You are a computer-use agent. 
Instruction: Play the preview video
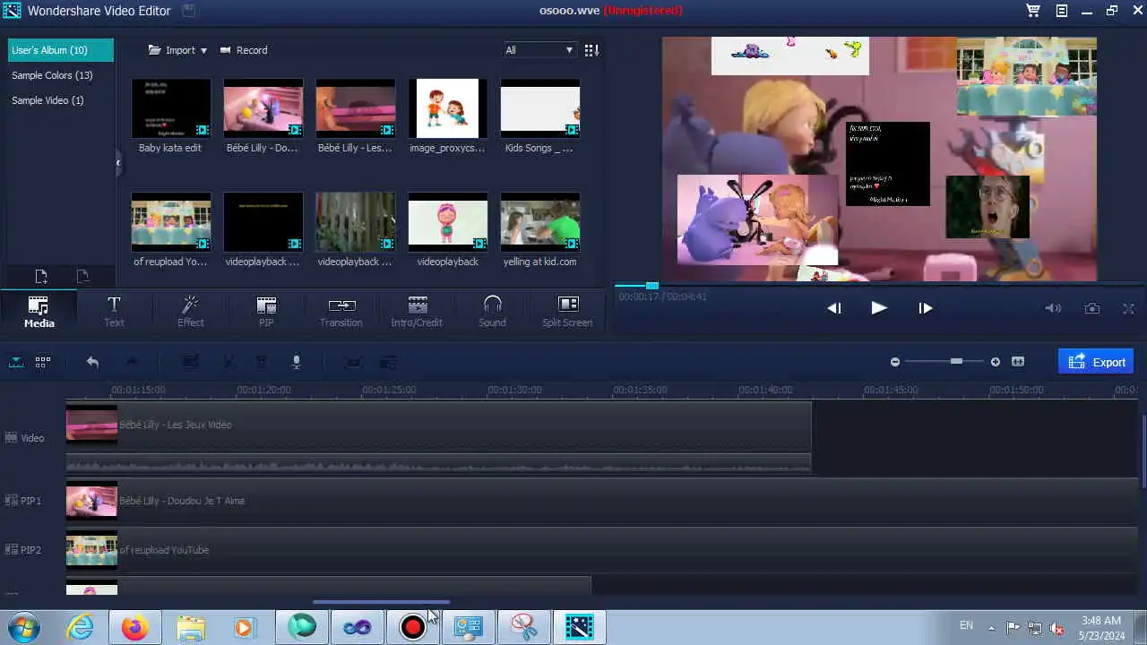tap(878, 307)
